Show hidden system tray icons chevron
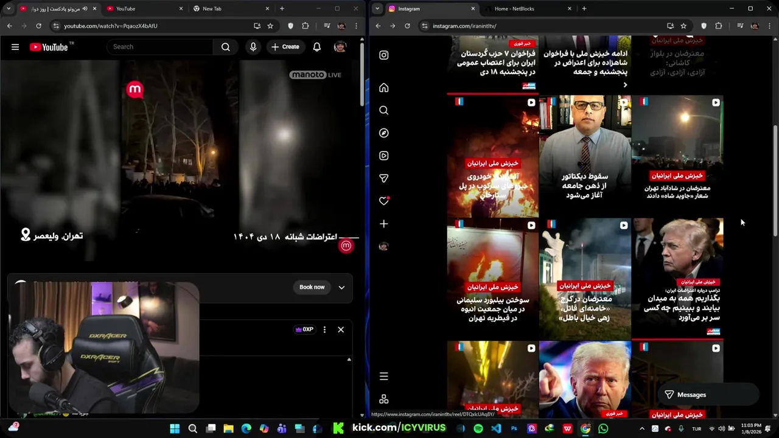 point(641,428)
